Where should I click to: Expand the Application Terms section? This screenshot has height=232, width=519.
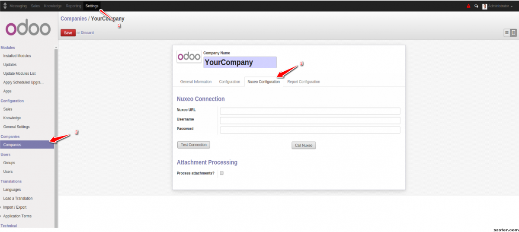tap(17, 216)
